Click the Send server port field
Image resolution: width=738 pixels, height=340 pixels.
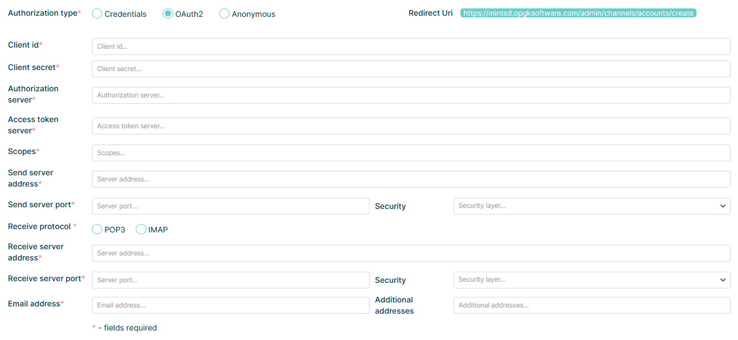pyautogui.click(x=230, y=206)
